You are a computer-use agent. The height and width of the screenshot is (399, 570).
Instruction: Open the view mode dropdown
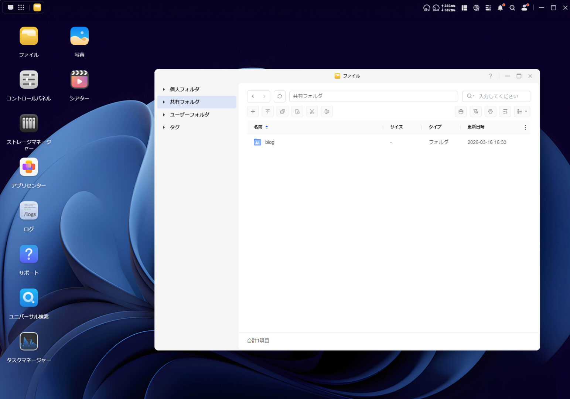coord(522,112)
